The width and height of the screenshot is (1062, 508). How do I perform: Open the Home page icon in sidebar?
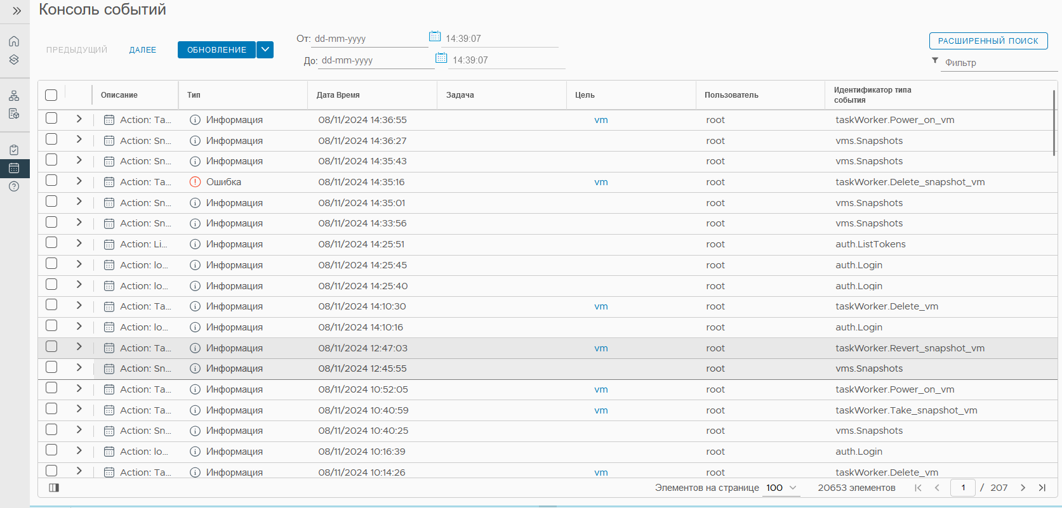pyautogui.click(x=14, y=41)
